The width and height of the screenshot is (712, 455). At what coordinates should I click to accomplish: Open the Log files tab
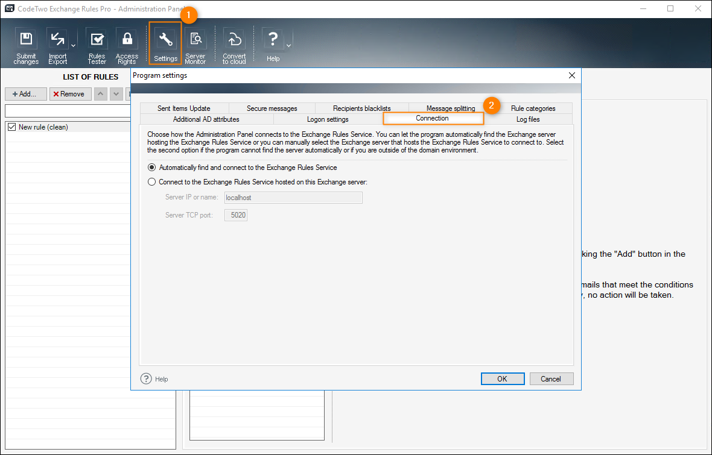tap(528, 119)
